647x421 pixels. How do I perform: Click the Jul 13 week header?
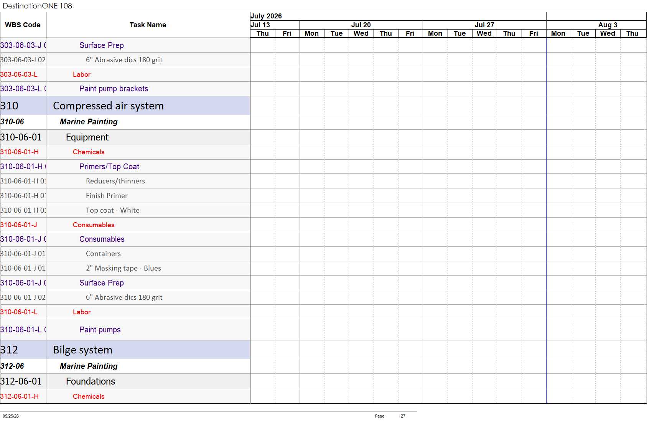coord(275,25)
